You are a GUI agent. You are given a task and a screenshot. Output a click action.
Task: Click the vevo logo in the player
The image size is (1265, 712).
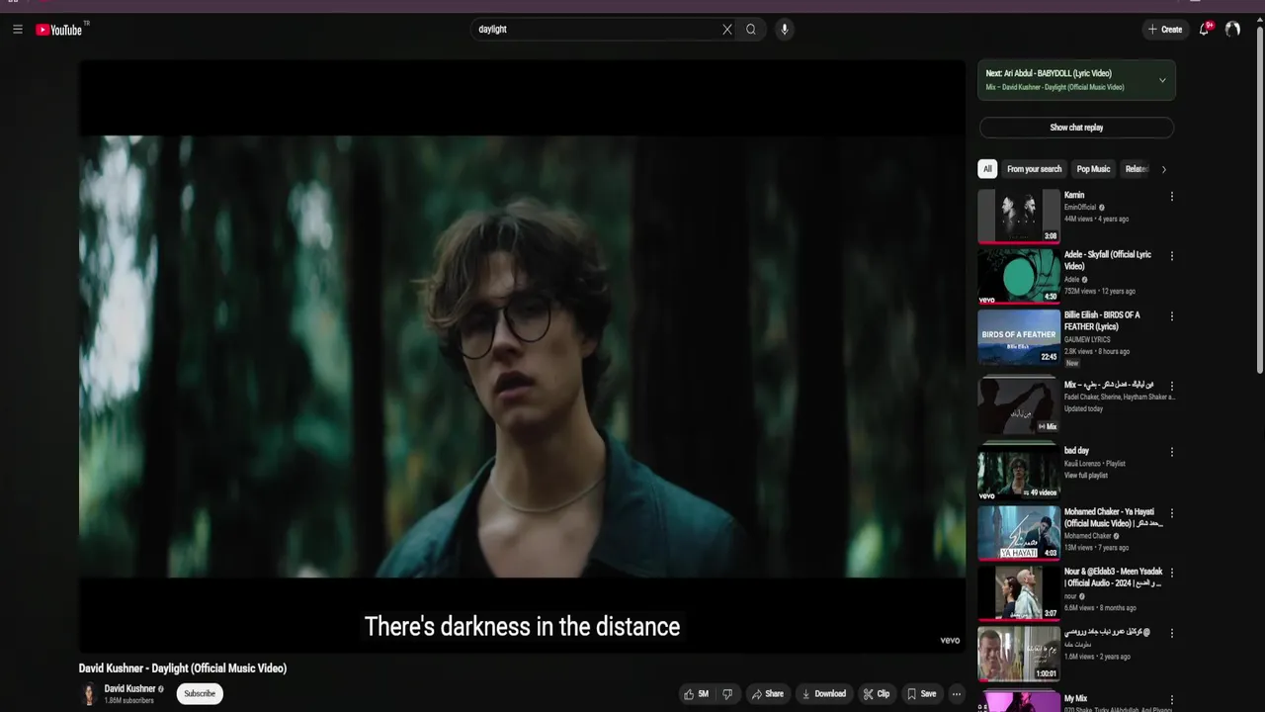pyautogui.click(x=950, y=640)
